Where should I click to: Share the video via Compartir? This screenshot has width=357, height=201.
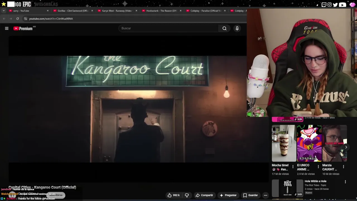tap(204, 195)
